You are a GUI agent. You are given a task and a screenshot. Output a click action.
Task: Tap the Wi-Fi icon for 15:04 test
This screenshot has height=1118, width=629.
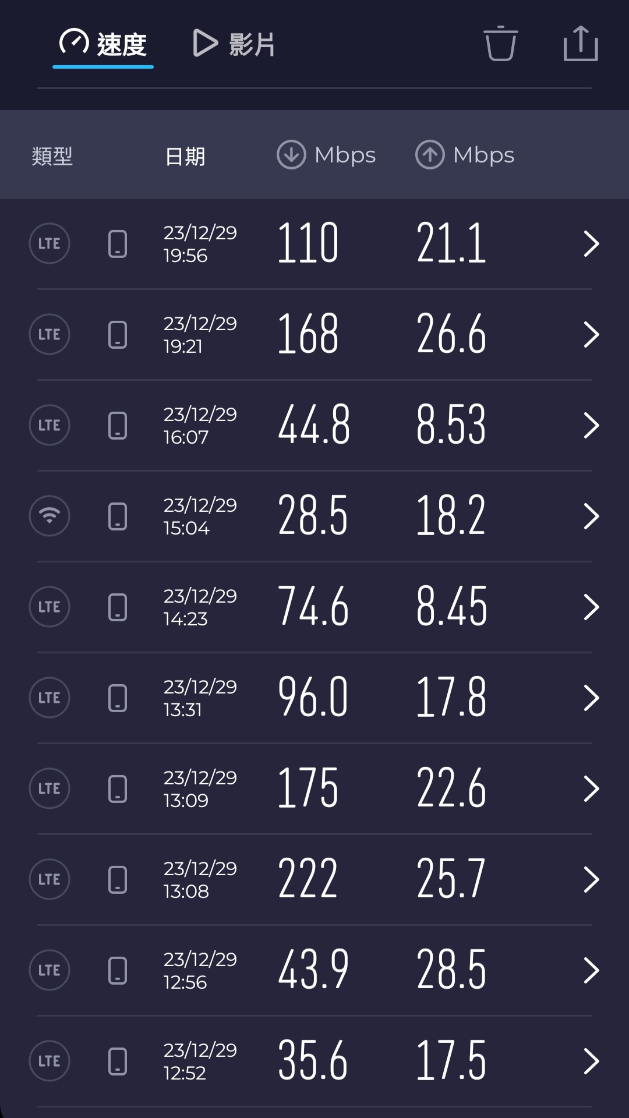point(50,516)
